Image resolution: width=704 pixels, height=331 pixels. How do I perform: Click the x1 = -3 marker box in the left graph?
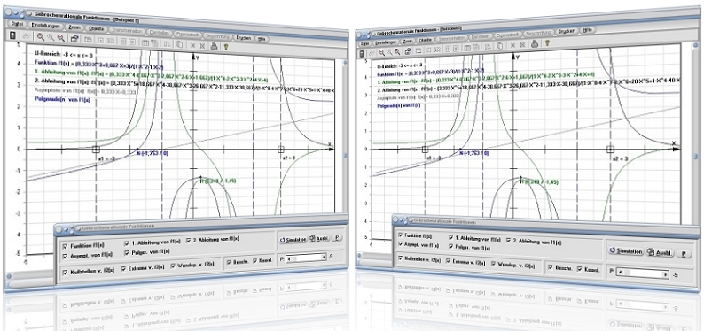point(96,150)
